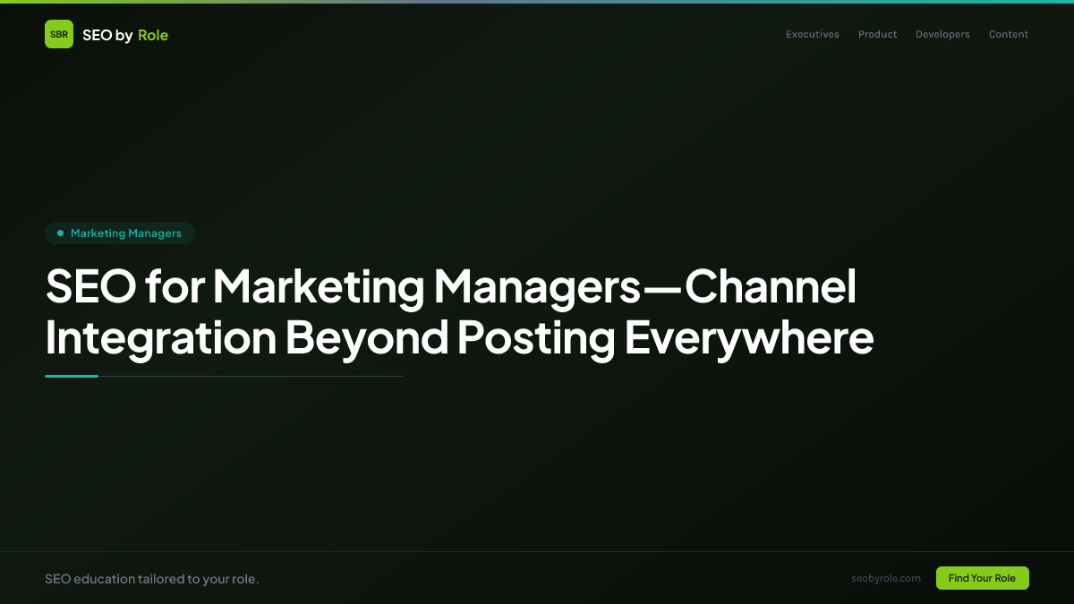Open the Executives section from the navigation

812,34
